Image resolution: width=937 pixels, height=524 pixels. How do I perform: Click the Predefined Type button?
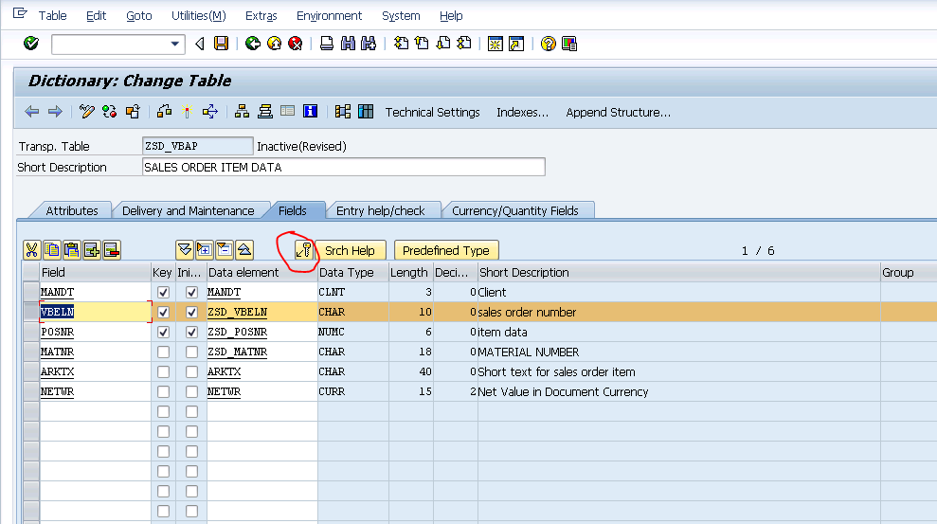click(446, 250)
